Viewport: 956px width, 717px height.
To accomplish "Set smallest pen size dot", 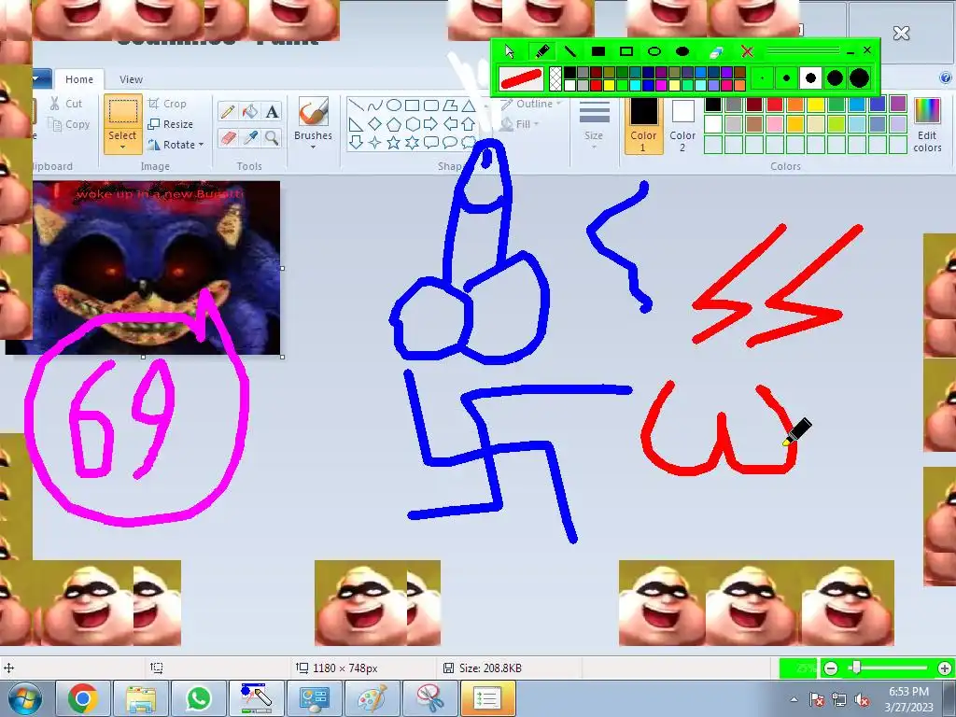I will point(762,78).
